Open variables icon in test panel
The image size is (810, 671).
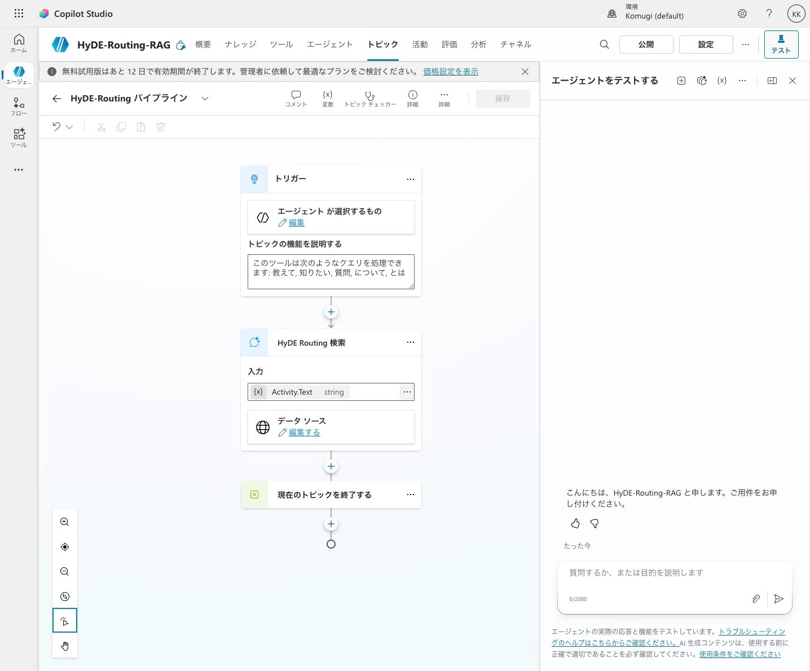(x=722, y=81)
